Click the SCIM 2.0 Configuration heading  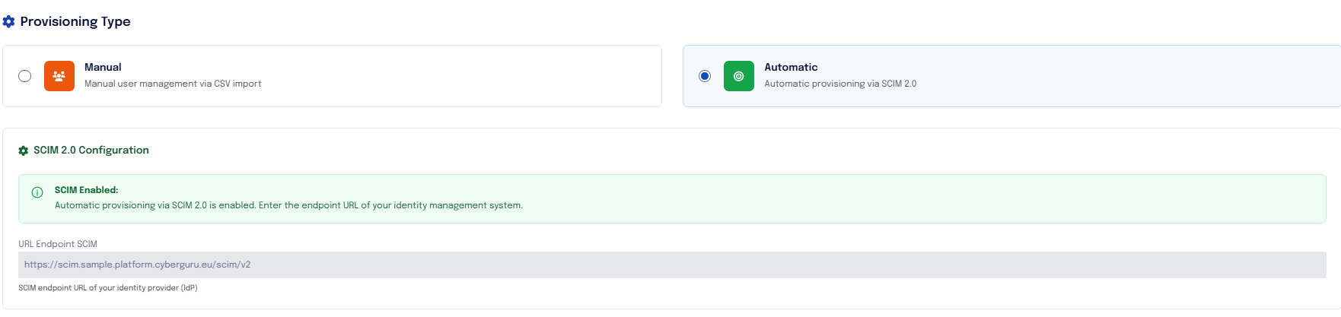(x=91, y=150)
